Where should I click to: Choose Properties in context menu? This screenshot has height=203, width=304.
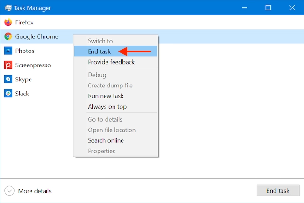(115, 151)
